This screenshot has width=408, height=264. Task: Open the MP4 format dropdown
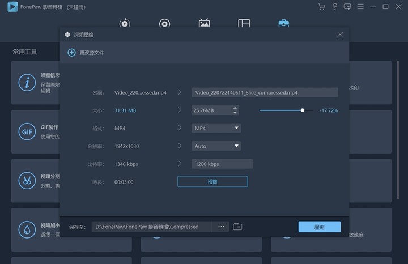pos(216,128)
